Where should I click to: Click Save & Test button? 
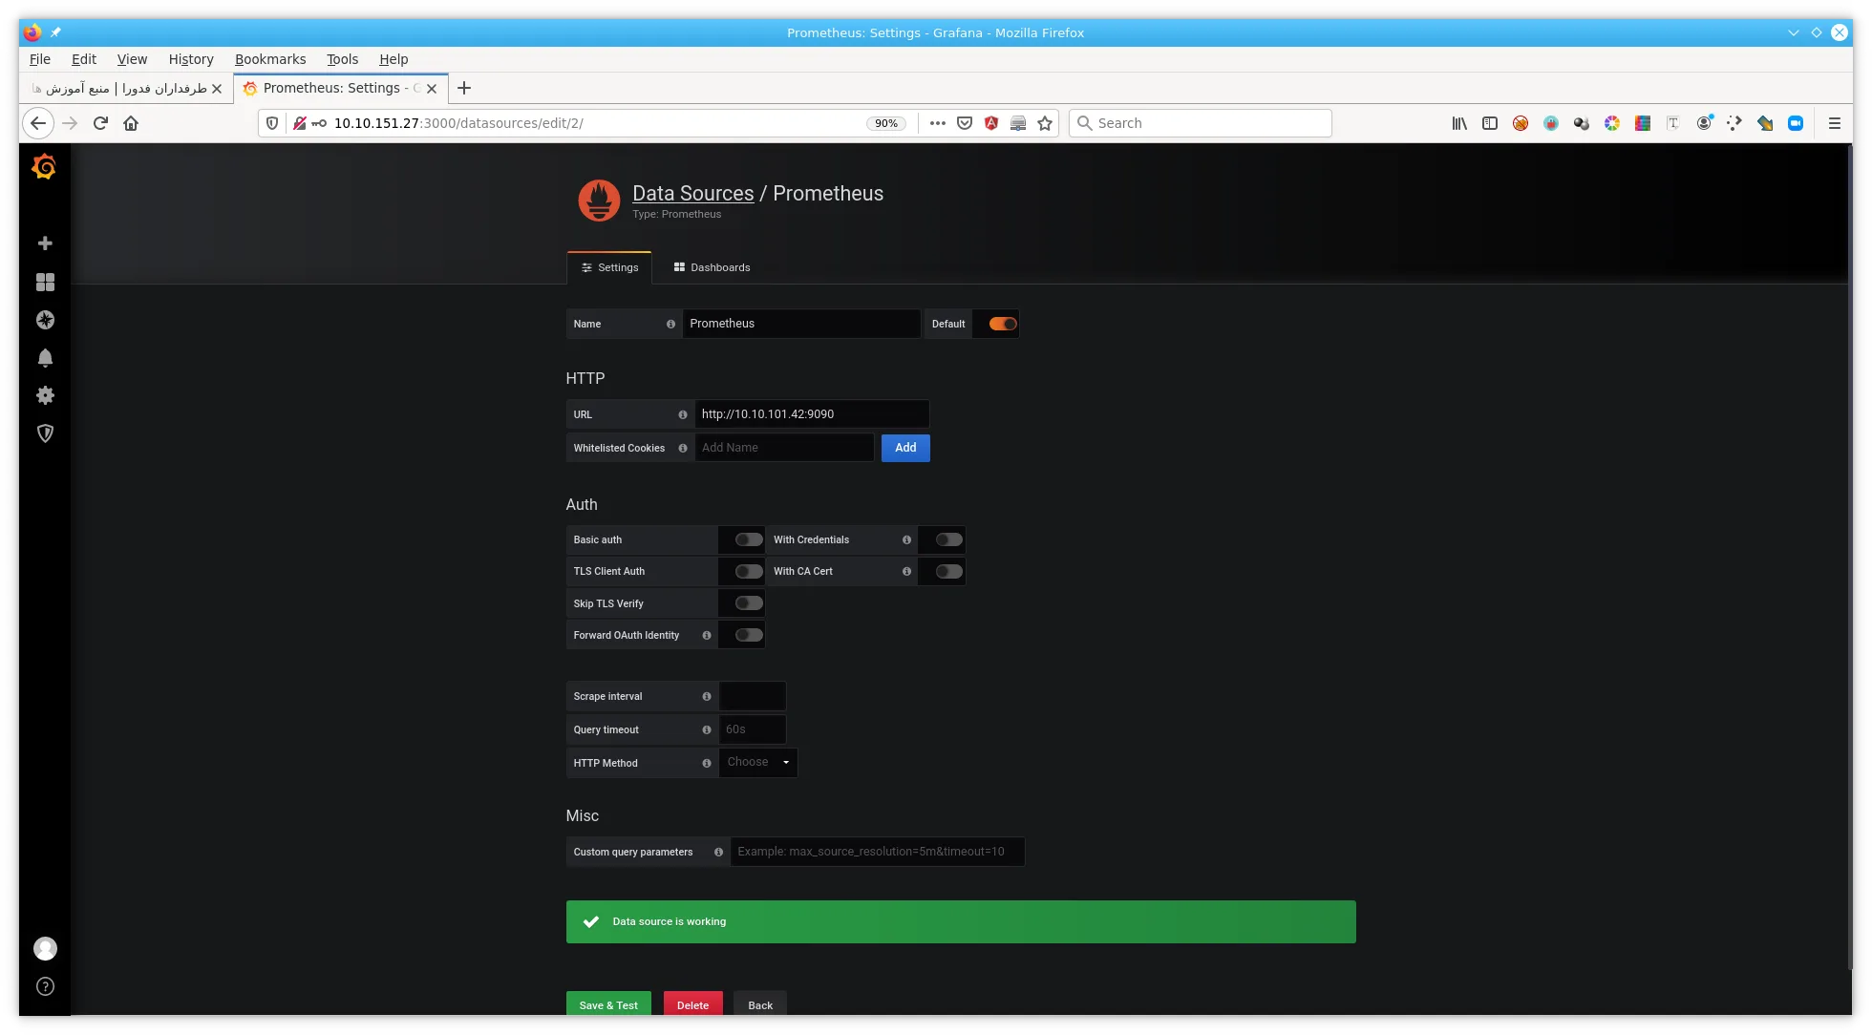(x=608, y=1003)
